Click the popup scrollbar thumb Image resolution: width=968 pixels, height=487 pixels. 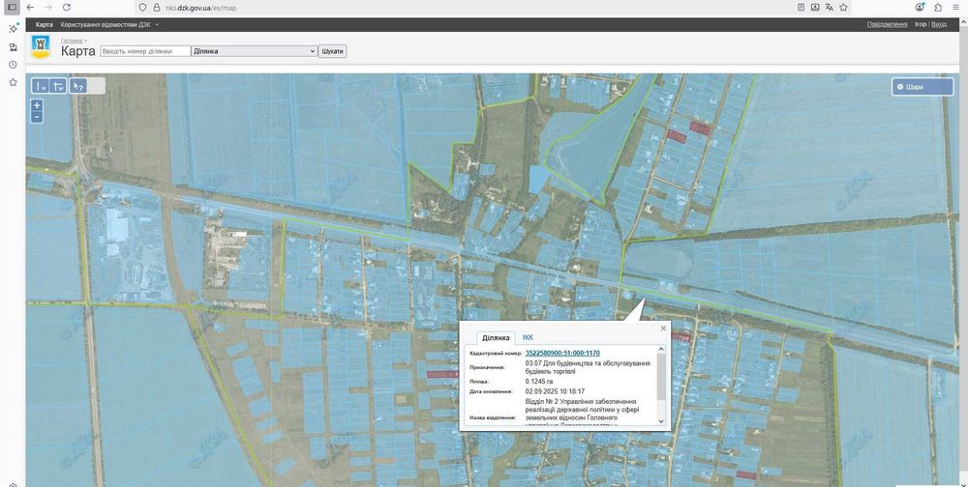pos(661,376)
